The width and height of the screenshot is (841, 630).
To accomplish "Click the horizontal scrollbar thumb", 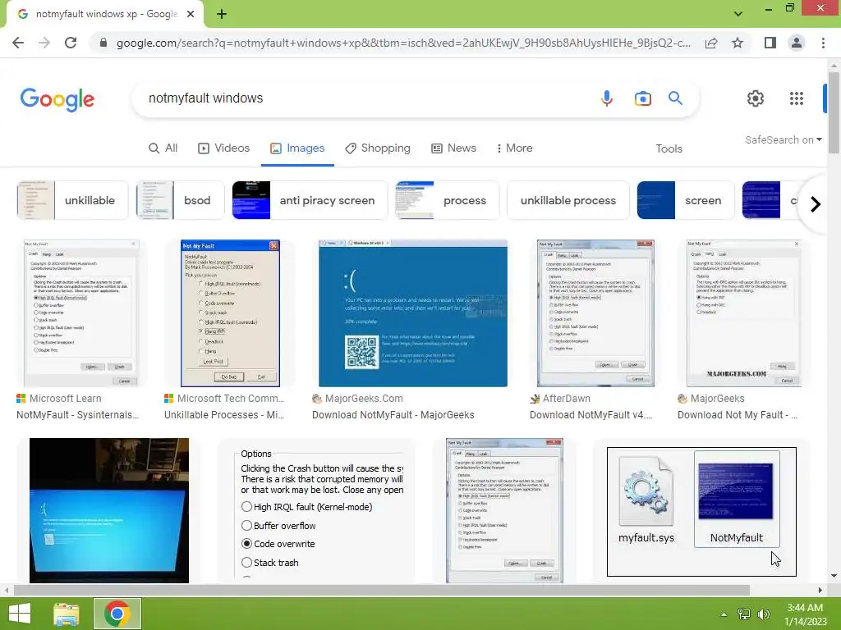I will pos(381,590).
